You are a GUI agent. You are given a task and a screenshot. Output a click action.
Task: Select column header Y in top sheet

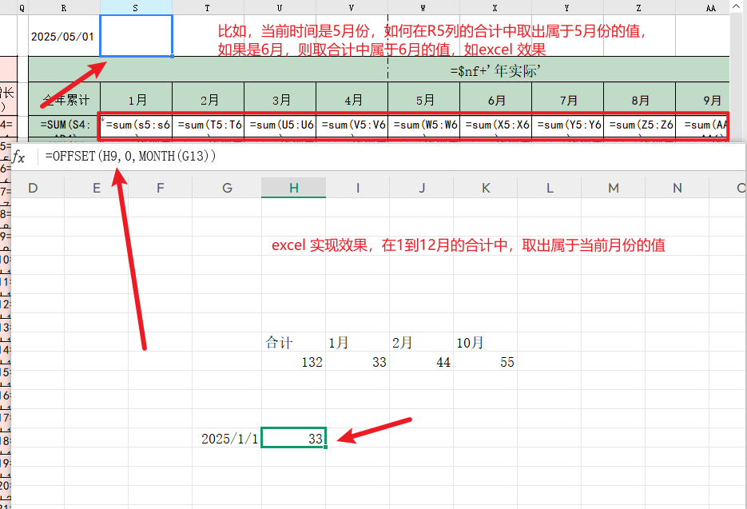click(x=567, y=8)
